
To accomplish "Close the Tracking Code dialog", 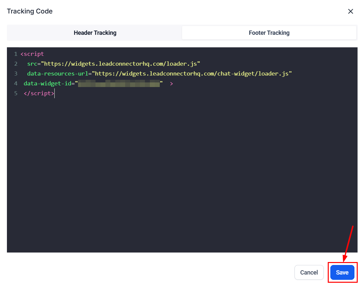I will click(x=350, y=11).
